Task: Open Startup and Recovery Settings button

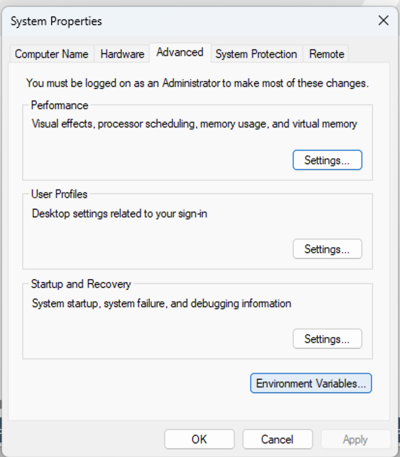Action: [x=328, y=339]
